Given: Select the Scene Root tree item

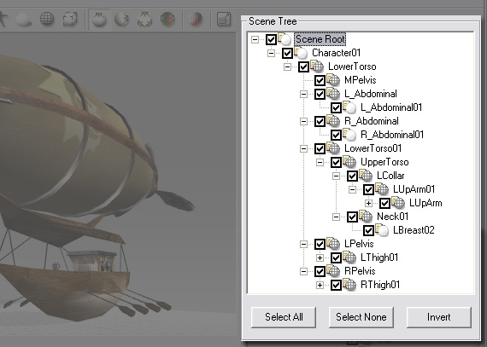Looking at the screenshot, I should tap(320, 39).
